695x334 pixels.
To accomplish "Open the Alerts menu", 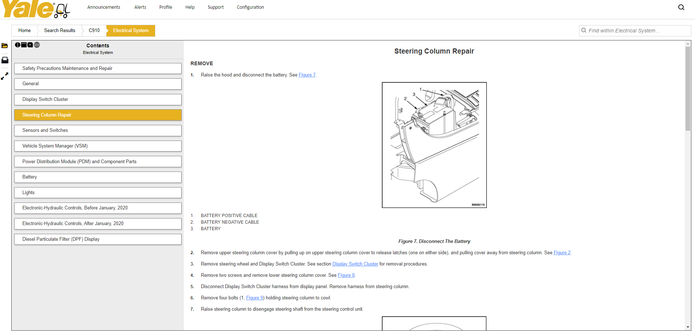I will tap(140, 7).
